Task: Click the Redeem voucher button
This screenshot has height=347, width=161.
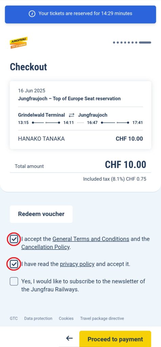Action: pyautogui.click(x=41, y=214)
